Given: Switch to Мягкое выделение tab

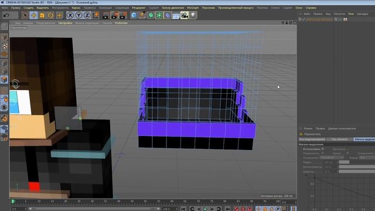Looking at the screenshot, I should [x=364, y=139].
